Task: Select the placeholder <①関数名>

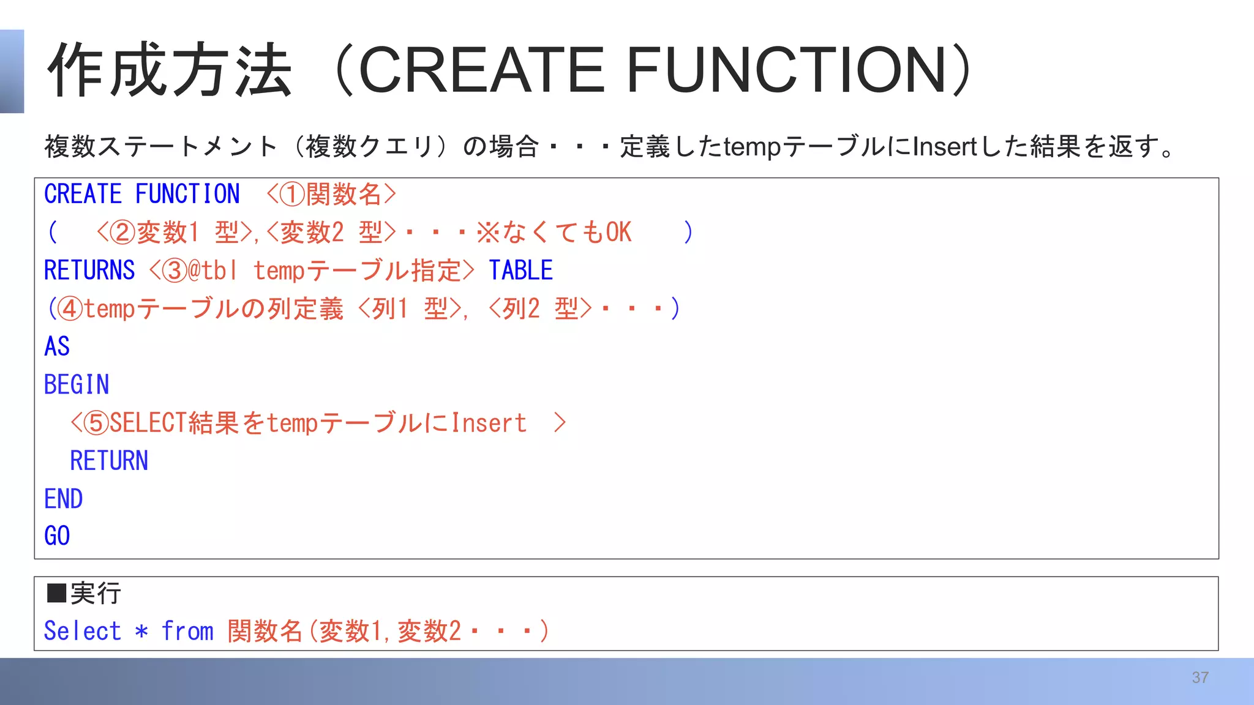Action: coord(331,194)
